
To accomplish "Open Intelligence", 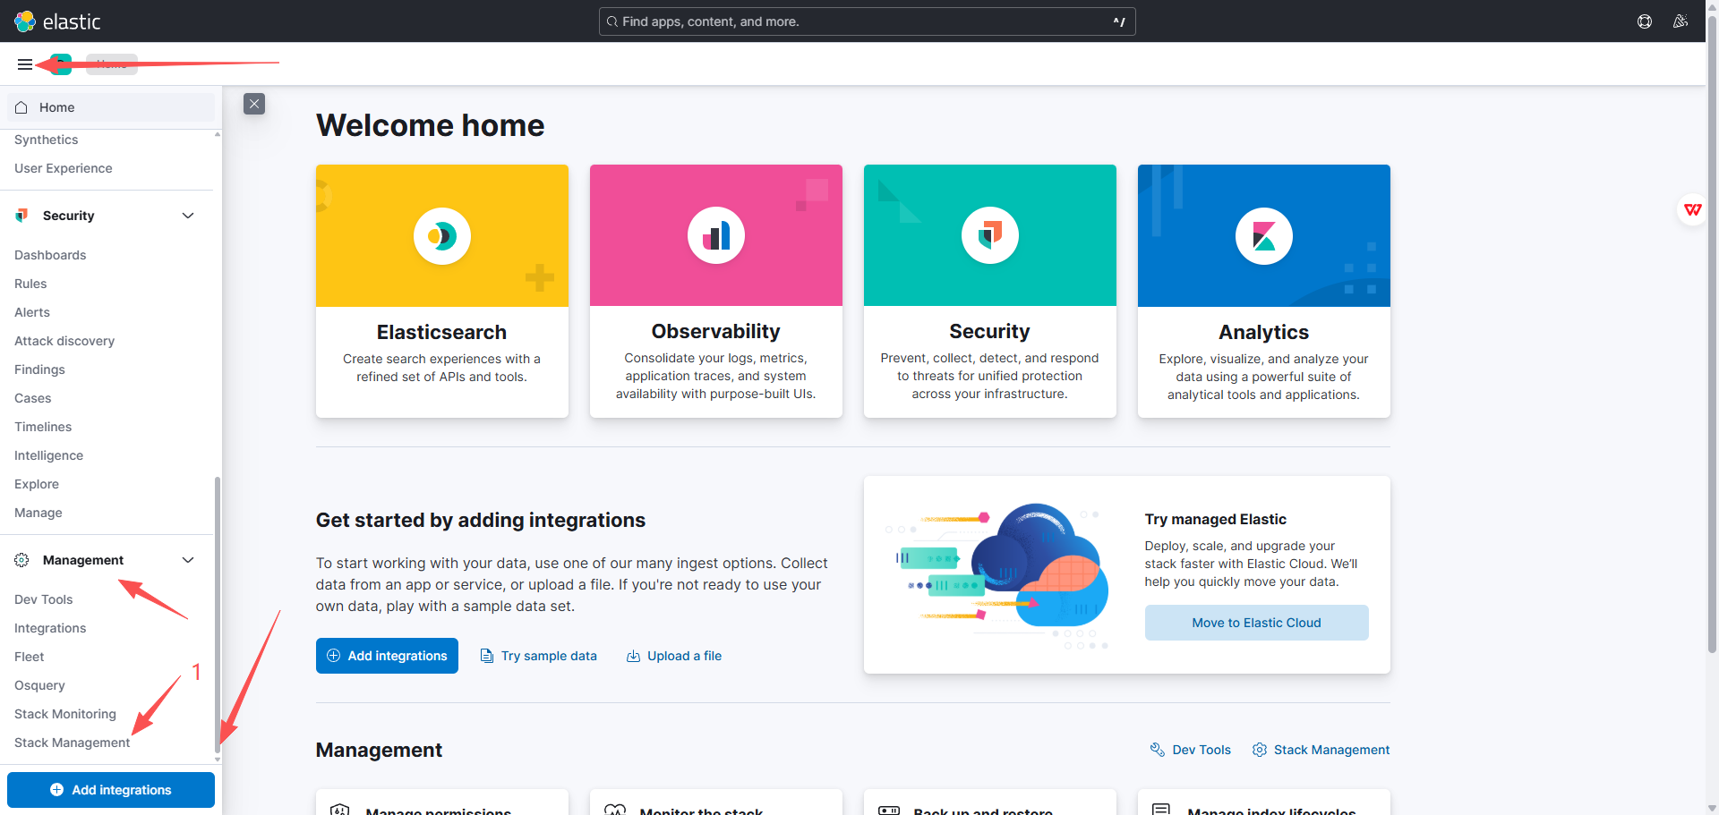I will click(x=49, y=455).
